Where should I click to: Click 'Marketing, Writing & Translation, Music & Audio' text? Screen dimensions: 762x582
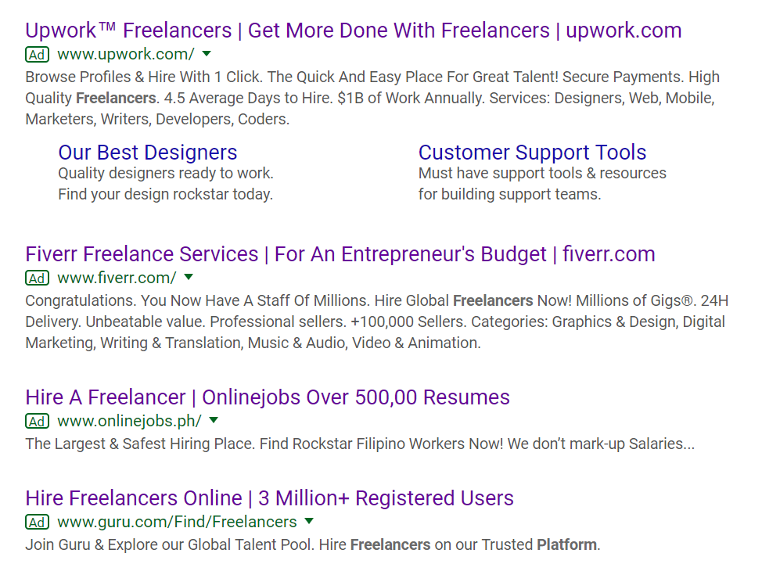(x=187, y=343)
